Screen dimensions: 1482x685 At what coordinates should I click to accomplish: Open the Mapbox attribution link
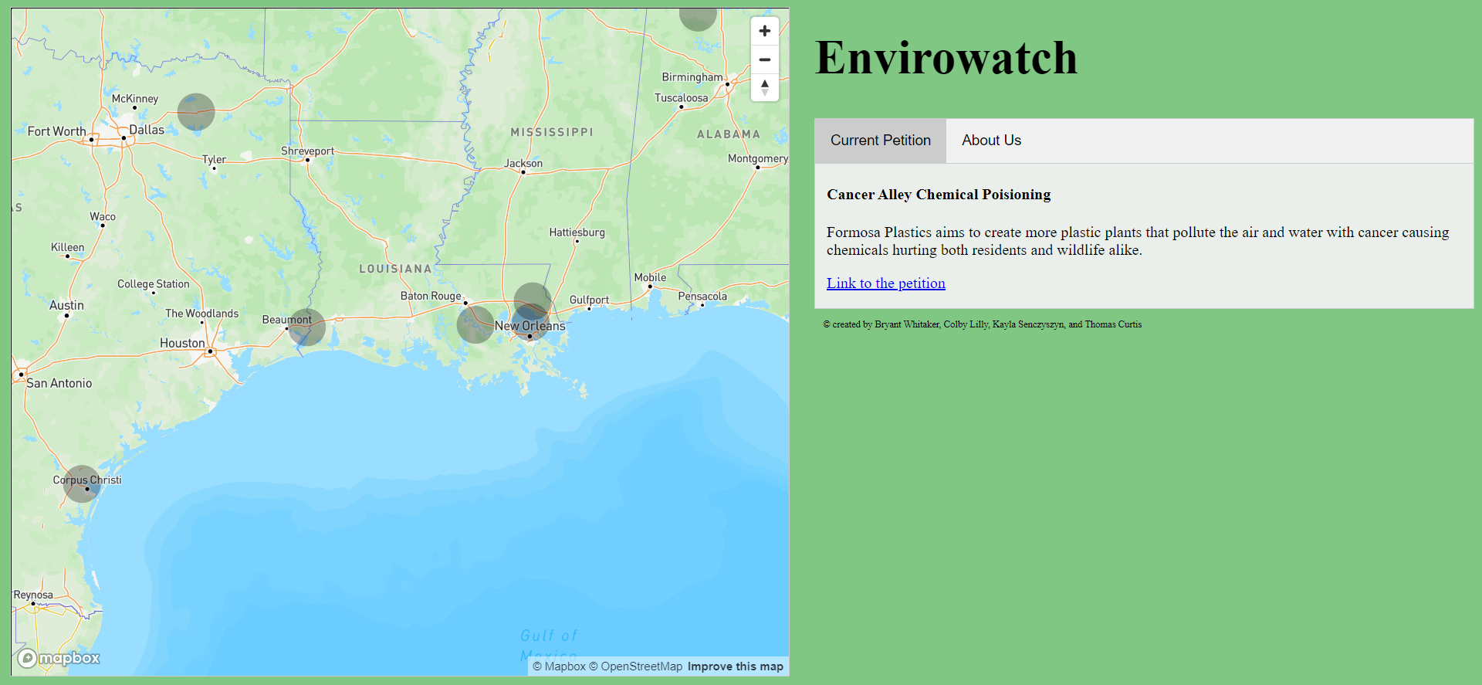[560, 666]
